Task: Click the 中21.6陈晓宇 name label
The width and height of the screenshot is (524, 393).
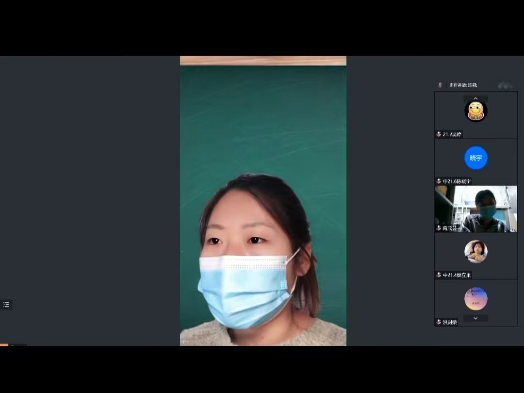Action: point(457,181)
